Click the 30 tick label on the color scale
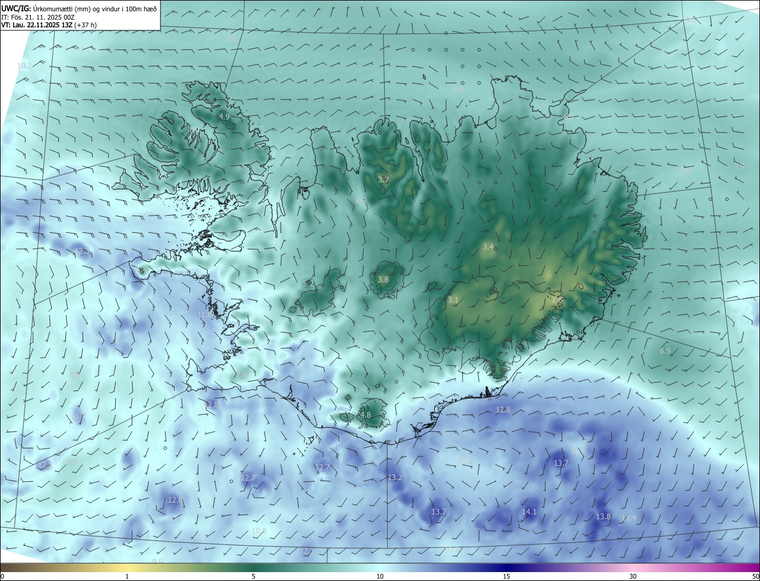 tap(633, 576)
